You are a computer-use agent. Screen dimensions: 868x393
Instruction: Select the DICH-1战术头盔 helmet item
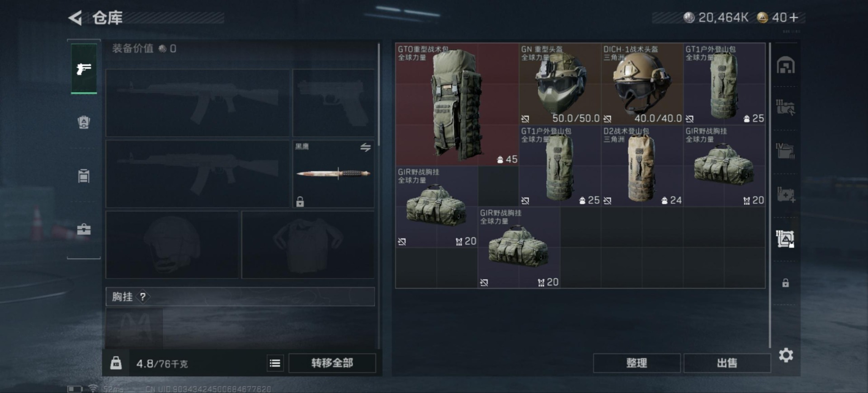[x=642, y=84]
